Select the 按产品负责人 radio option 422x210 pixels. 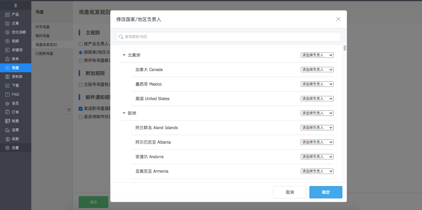click(81, 44)
